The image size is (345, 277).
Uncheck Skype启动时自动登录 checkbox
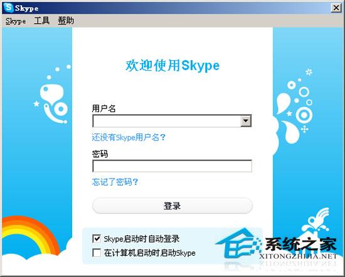coord(97,239)
